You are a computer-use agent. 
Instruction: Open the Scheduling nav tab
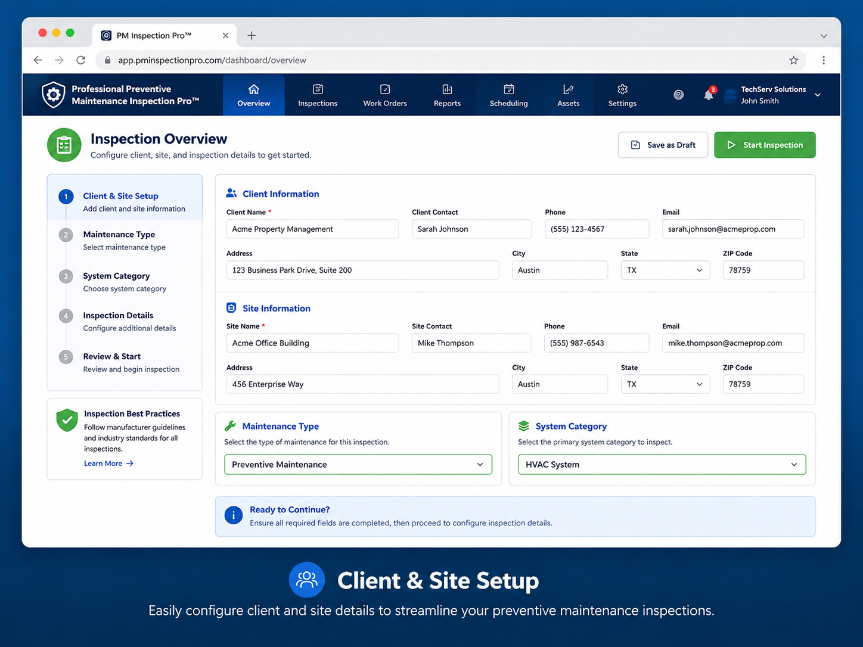click(x=508, y=95)
